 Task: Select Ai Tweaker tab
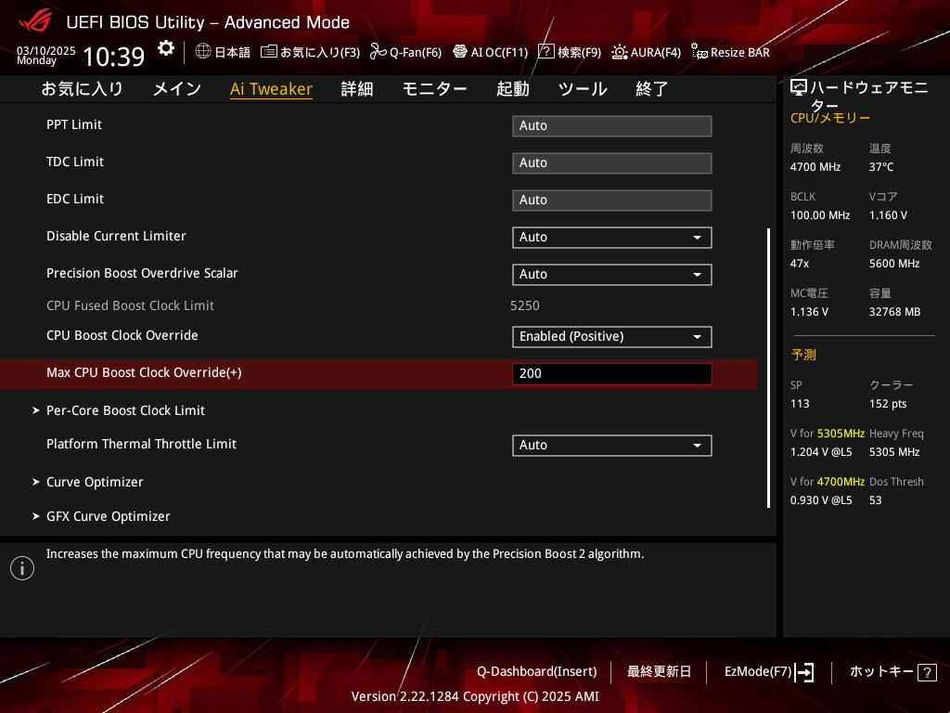pos(271,89)
